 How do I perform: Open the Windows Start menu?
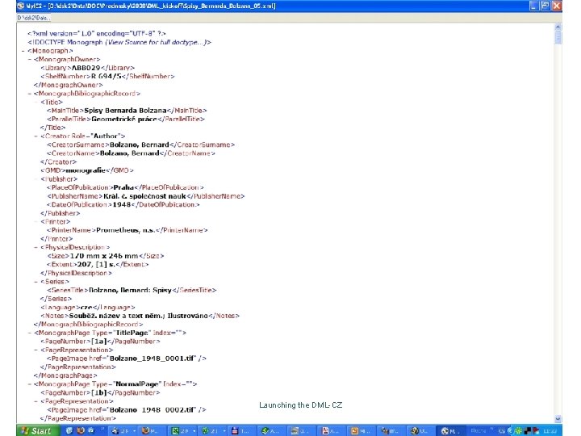(x=38, y=430)
